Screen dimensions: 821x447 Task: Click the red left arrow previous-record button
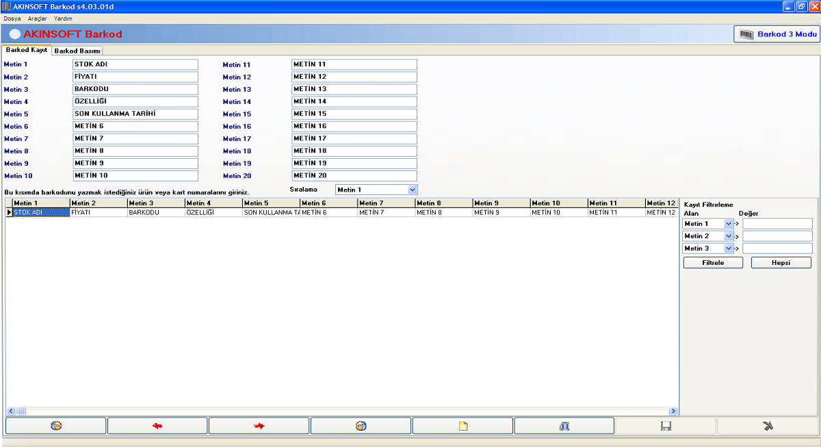157,426
